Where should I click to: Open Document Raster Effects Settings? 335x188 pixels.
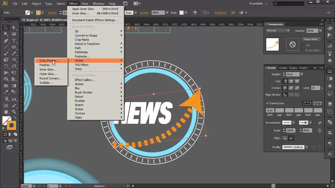point(96,20)
